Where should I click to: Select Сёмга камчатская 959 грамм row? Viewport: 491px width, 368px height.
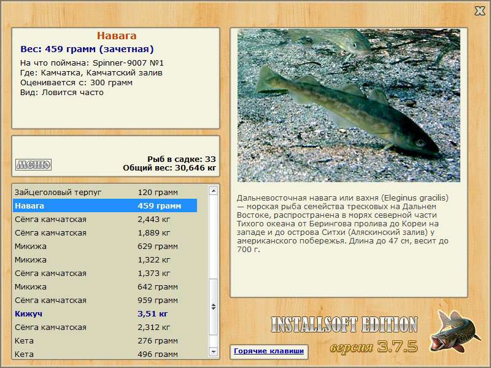[x=106, y=300]
